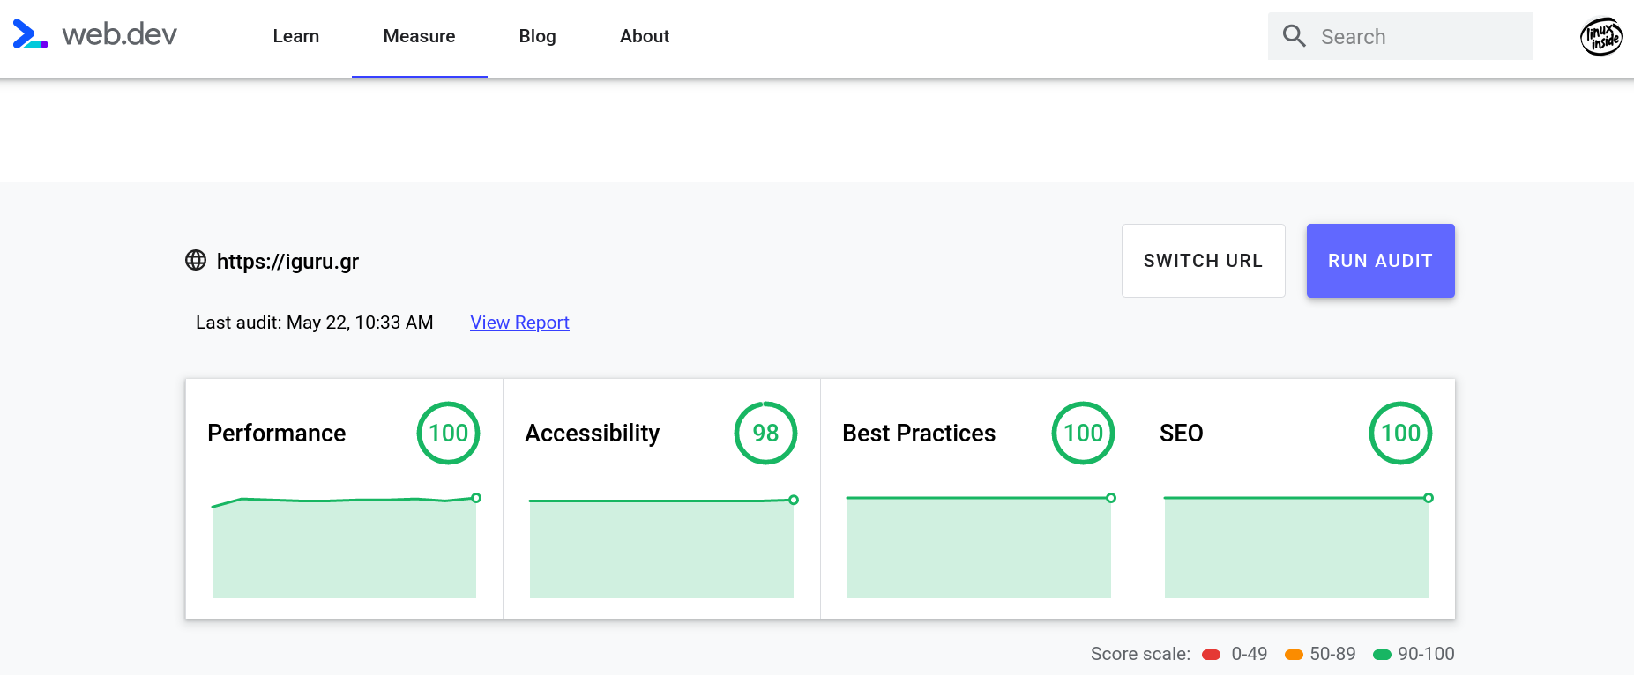Click the Performance trend chart area
This screenshot has height=675, width=1634.
344,548
